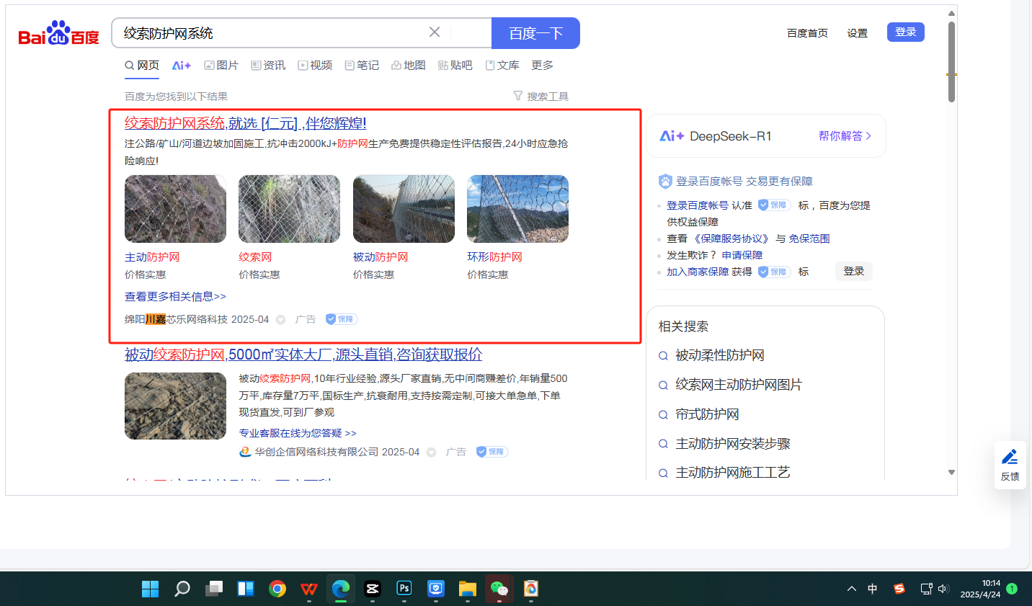
Task: Click the 主动防护网 product thumbnail image
Action: [x=175, y=209]
